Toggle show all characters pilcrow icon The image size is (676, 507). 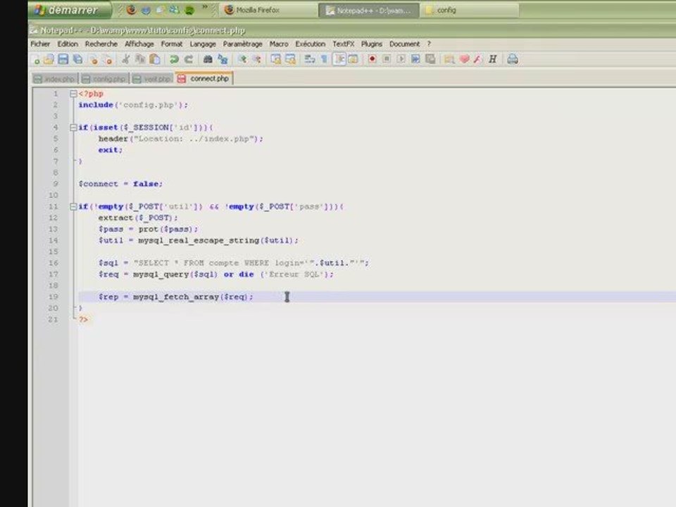[x=324, y=59]
